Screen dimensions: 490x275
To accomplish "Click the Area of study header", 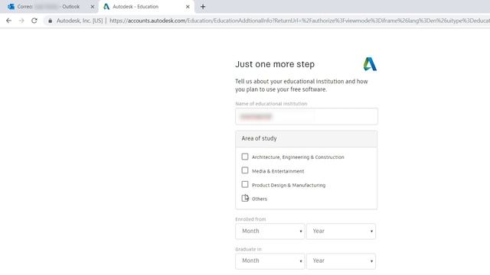I will click(x=306, y=139).
